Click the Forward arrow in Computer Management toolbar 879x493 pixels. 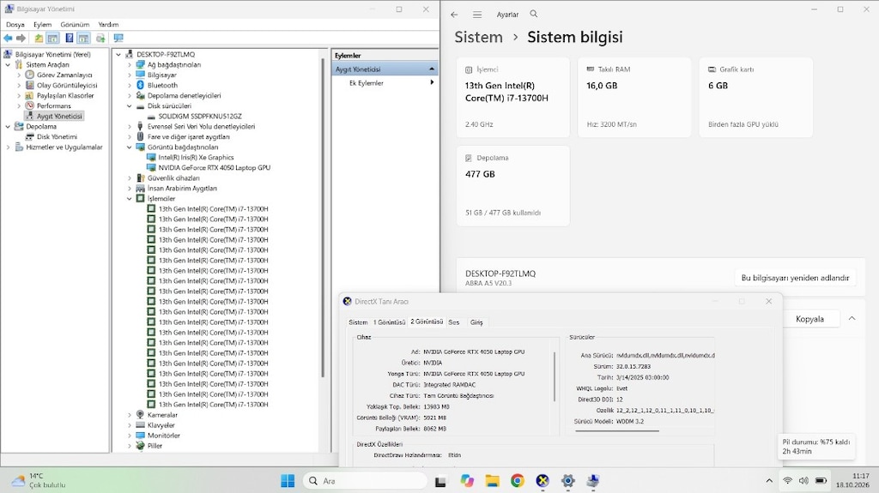(x=21, y=38)
